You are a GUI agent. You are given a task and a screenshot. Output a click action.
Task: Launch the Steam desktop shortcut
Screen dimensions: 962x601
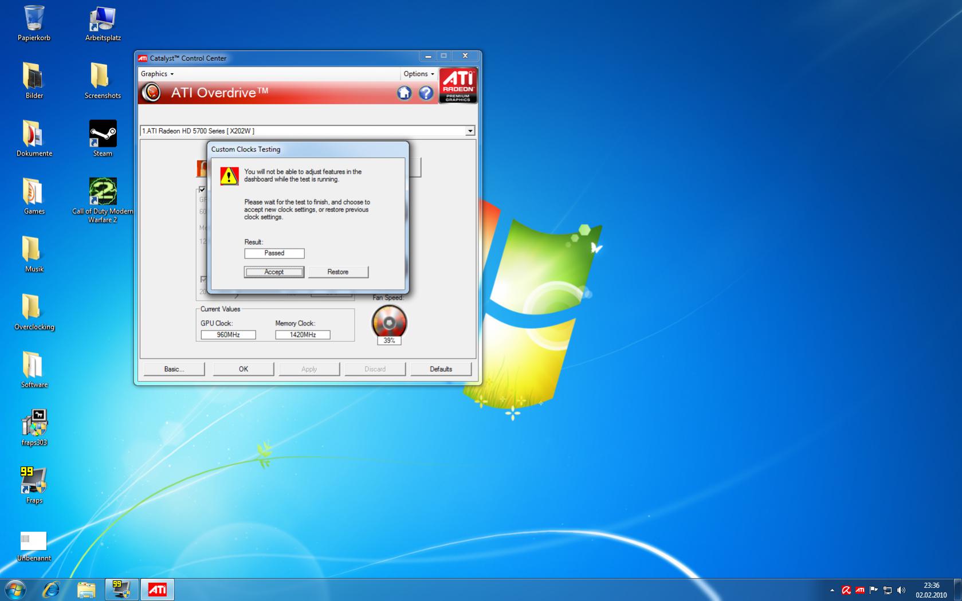point(103,138)
